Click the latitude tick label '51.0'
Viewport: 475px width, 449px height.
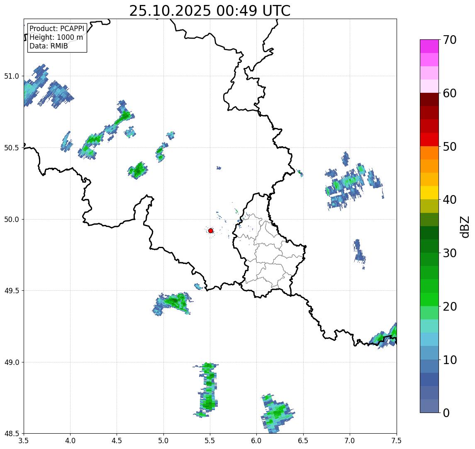tap(12, 76)
